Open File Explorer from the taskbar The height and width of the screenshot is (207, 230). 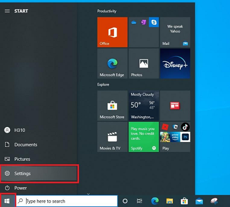tap(169, 201)
